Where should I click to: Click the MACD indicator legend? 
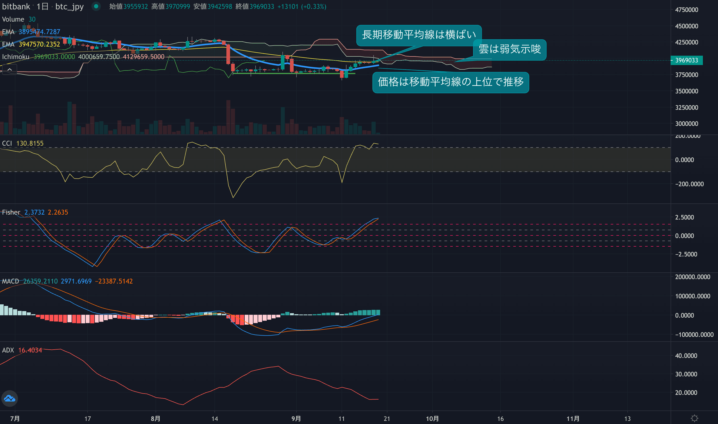10,281
